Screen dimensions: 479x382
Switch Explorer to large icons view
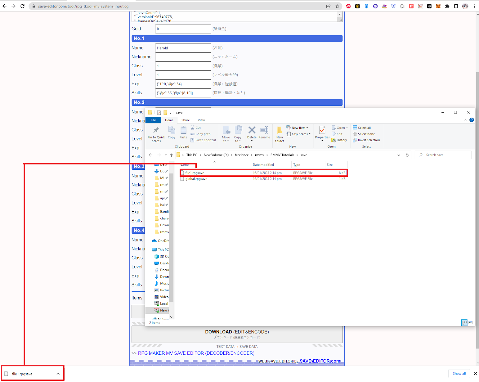pos(471,322)
